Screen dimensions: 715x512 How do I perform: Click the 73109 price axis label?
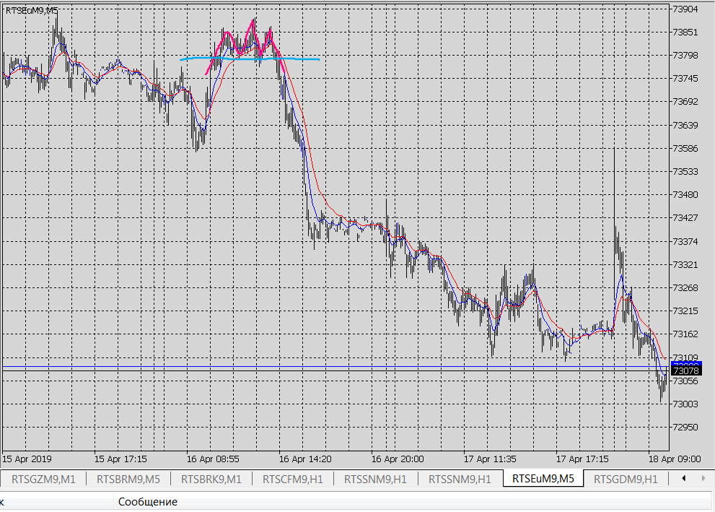(x=685, y=357)
